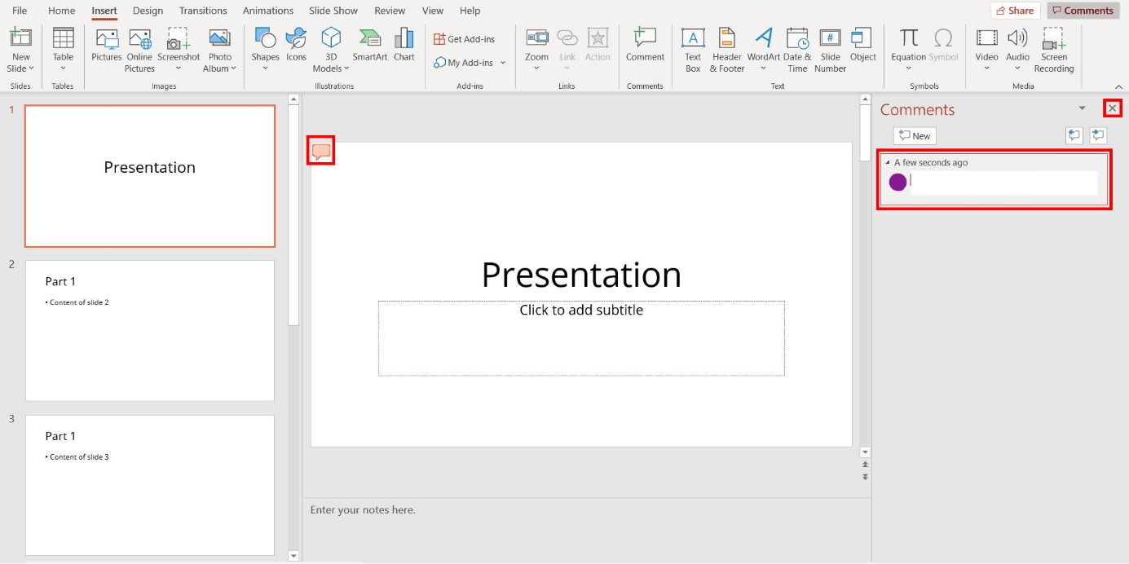Create a New comment
Viewport: 1129px width, 564px height.
914,135
